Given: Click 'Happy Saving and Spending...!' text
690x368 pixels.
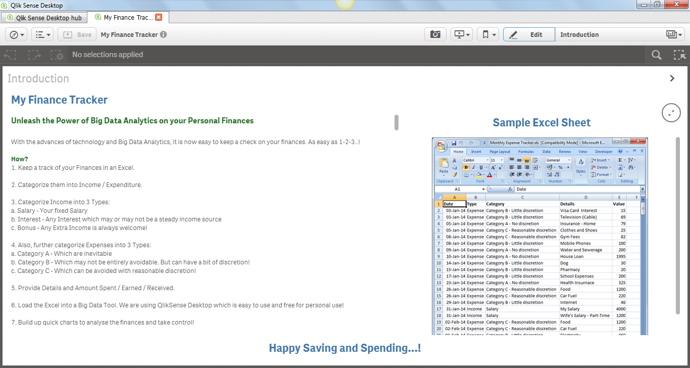Looking at the screenshot, I should pyautogui.click(x=345, y=348).
